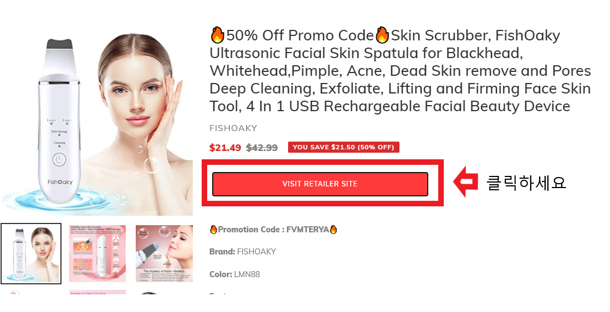Open the partially visible second-row middle thumbnail
610x312 pixels.
click(x=98, y=292)
